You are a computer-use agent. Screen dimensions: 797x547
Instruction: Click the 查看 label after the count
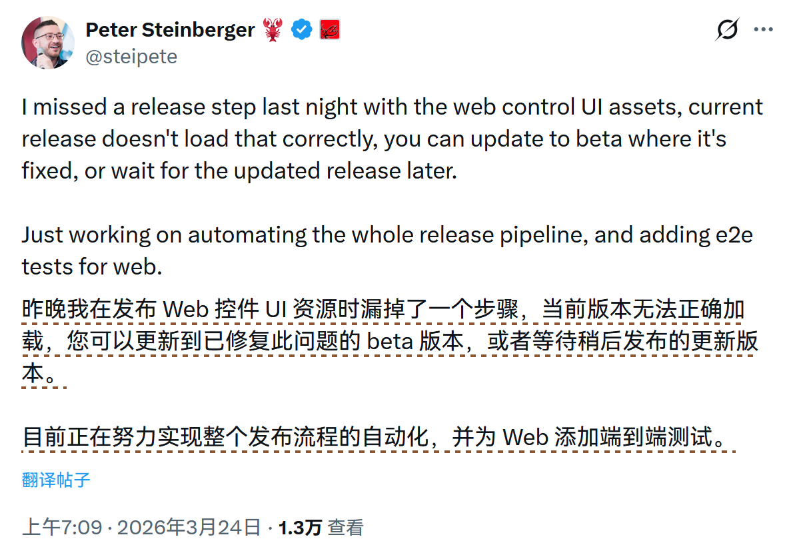(x=345, y=528)
